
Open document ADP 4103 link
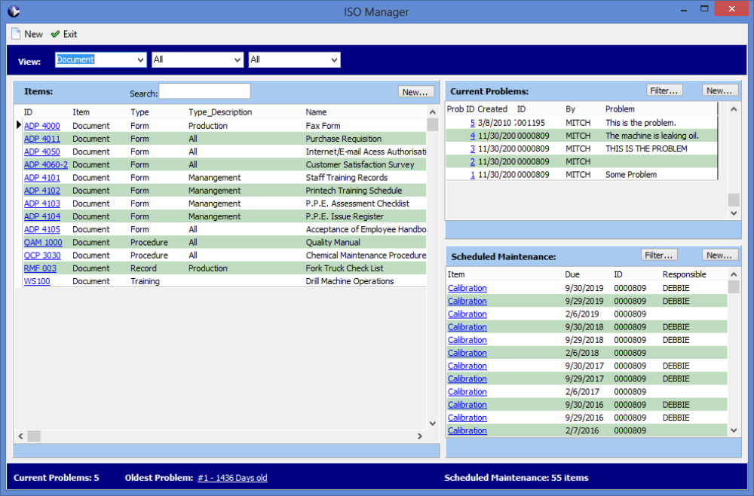(x=41, y=204)
